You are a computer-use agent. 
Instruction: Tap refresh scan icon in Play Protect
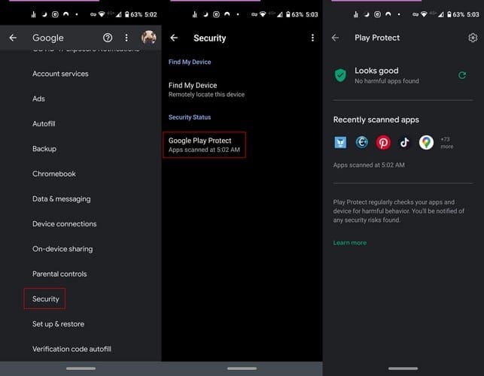pos(462,75)
